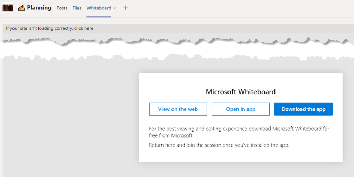This screenshot has height=177, width=354.
Task: Choose the Open in app button
Action: pos(241,109)
